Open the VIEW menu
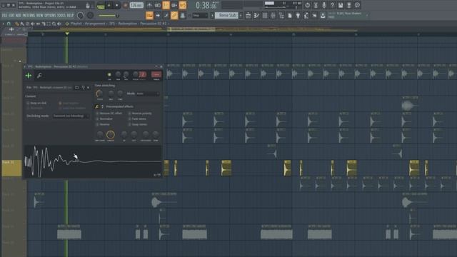 pos(40,15)
